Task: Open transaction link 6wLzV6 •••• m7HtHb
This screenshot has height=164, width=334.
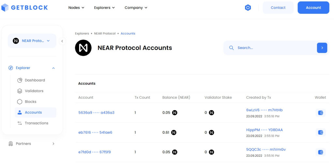Action: (264, 110)
